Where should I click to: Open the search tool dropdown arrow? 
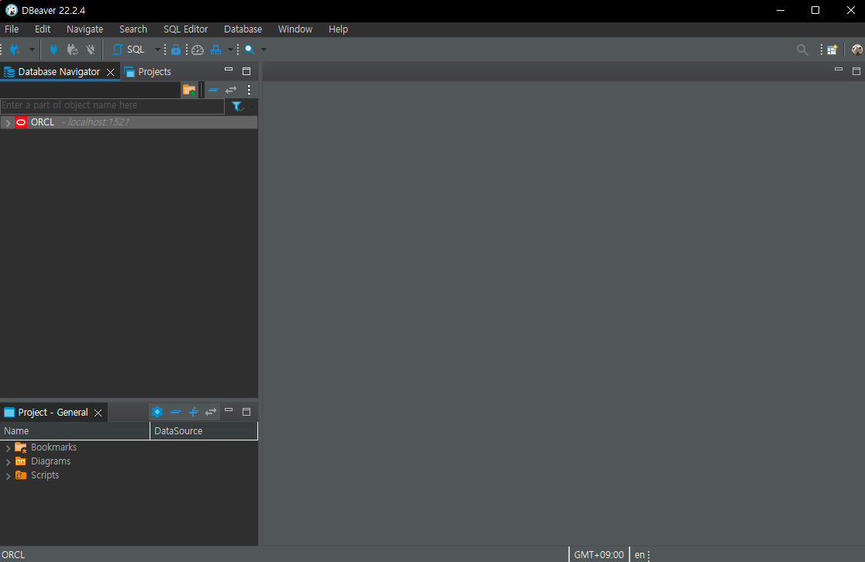click(x=264, y=50)
